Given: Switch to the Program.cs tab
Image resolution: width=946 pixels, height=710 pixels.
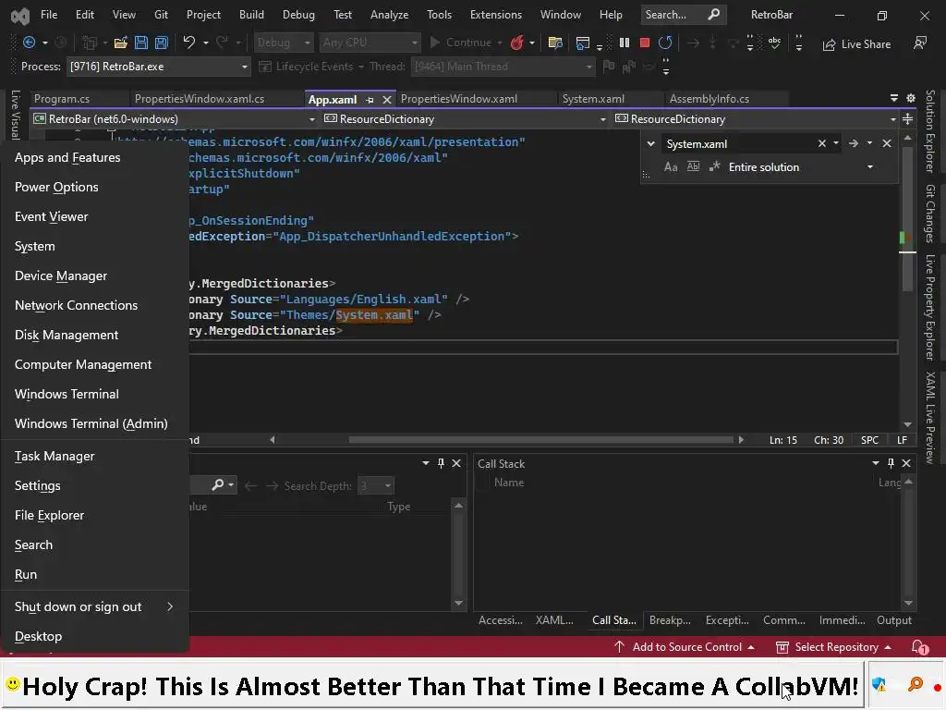Looking at the screenshot, I should point(62,98).
